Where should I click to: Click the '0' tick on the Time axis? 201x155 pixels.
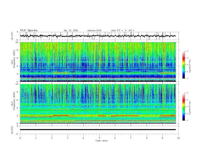click(20, 138)
